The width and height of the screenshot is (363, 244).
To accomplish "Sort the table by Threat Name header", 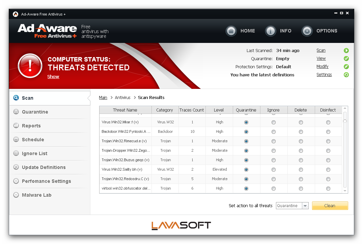I will point(125,110).
